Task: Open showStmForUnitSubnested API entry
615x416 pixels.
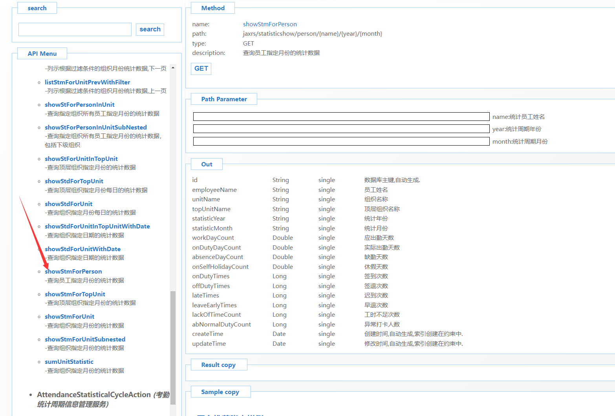Action: click(x=85, y=339)
